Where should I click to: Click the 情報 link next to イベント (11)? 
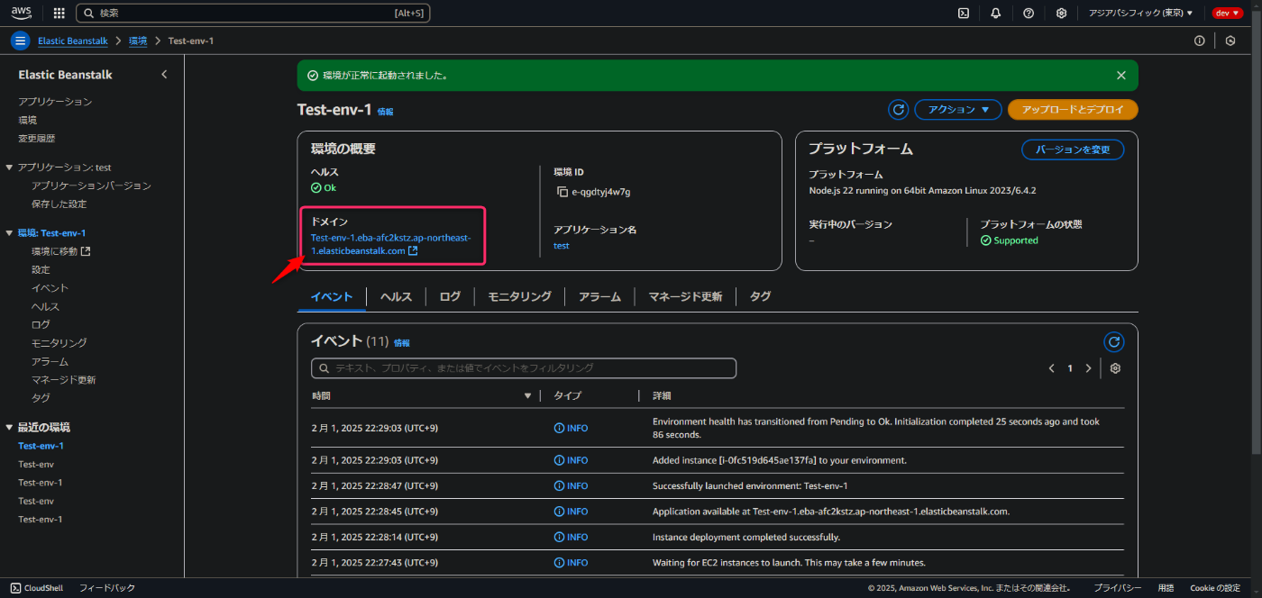(401, 343)
